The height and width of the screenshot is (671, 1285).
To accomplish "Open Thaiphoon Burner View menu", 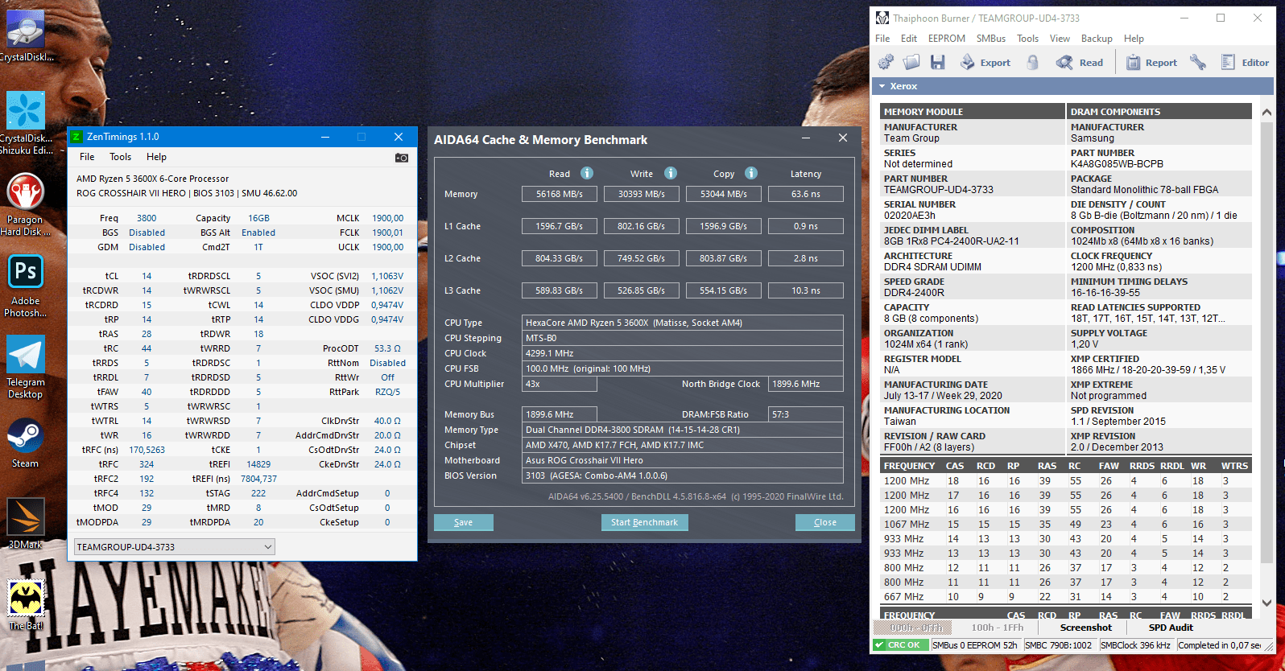I will click(1060, 39).
